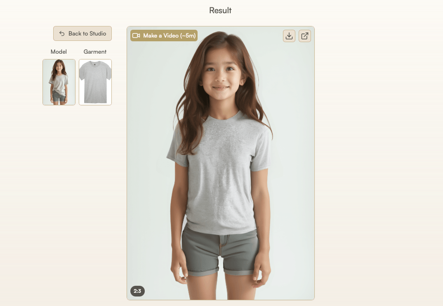Download the result image

click(x=289, y=36)
